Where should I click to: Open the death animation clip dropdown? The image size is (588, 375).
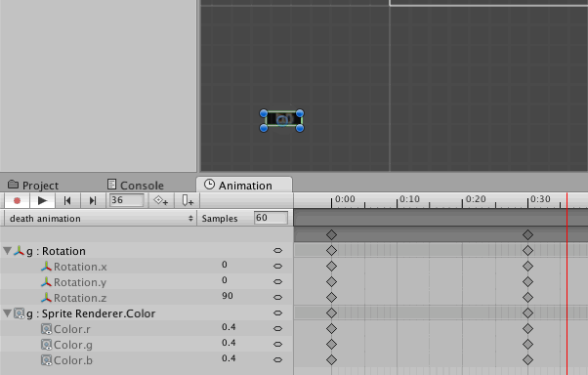101,218
